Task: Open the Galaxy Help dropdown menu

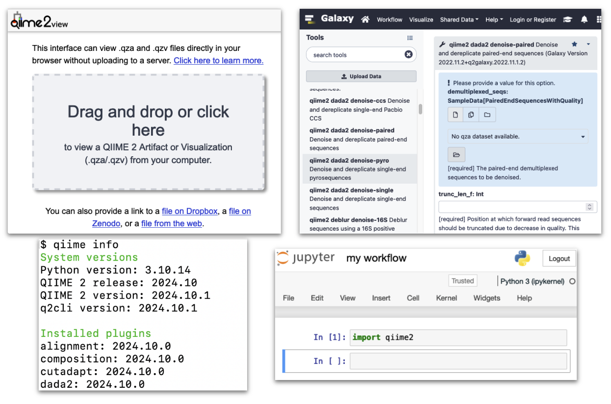Action: pos(494,20)
